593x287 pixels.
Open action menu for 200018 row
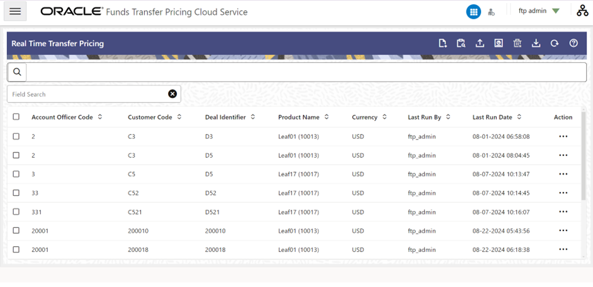[563, 249]
